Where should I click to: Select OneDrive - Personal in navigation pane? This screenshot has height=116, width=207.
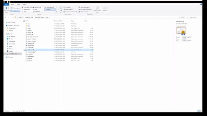(13, 26)
